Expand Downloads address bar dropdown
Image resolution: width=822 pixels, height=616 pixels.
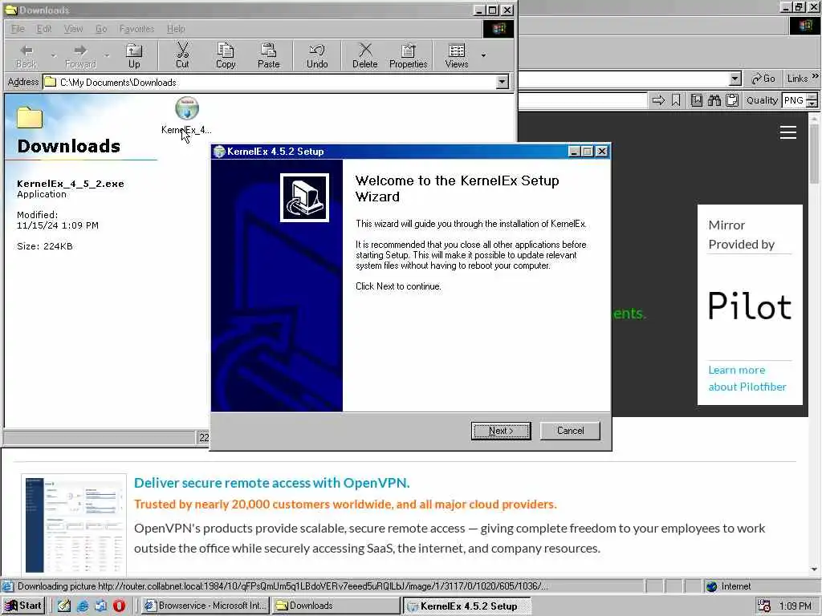coord(503,82)
